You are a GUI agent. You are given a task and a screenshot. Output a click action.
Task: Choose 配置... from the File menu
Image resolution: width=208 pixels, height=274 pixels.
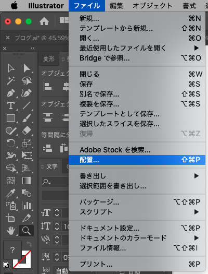coord(137,160)
